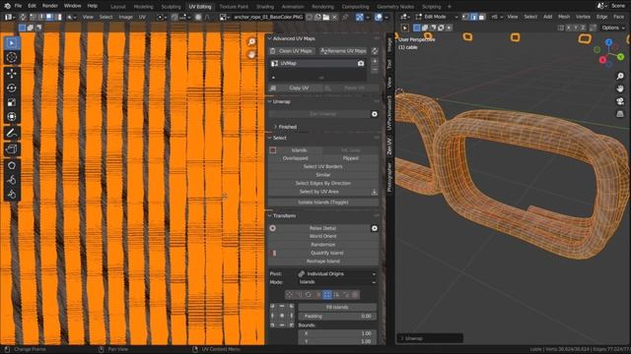Open the File menu
The width and height of the screenshot is (631, 354).
[18, 6]
